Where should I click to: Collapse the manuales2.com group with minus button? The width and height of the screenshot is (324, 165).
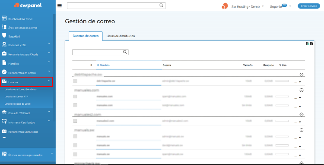301,114
